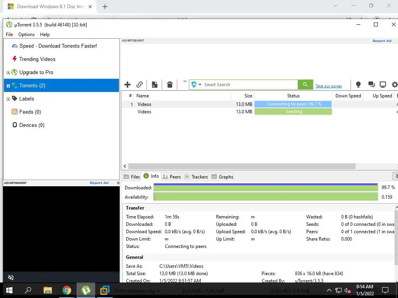Click the uTorrent taskbar icon

[86, 290]
